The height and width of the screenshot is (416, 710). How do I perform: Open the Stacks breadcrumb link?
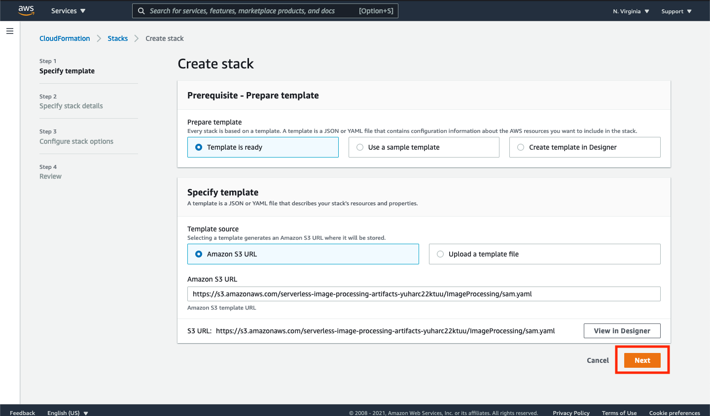(118, 38)
